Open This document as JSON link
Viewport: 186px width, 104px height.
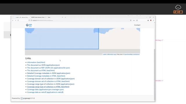[x=43, y=65]
